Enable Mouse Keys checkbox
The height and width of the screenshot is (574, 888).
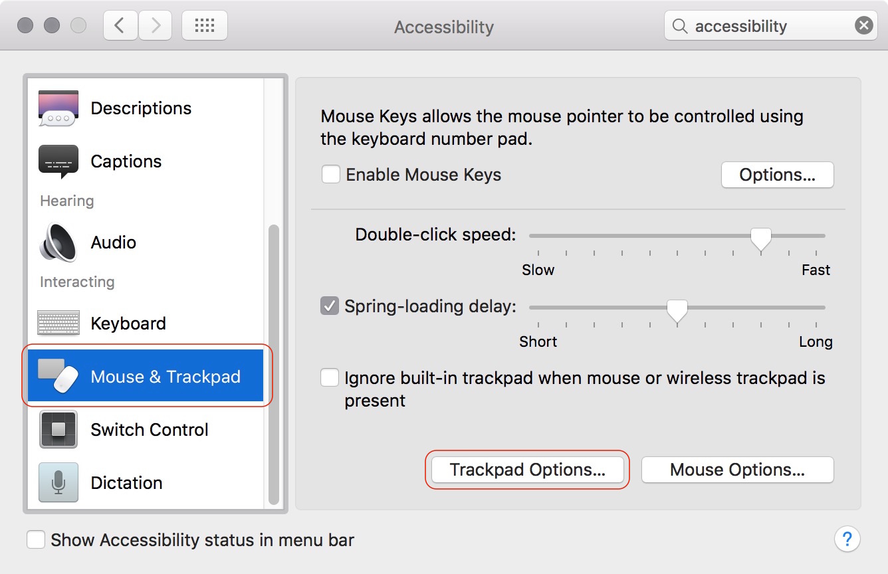point(330,175)
